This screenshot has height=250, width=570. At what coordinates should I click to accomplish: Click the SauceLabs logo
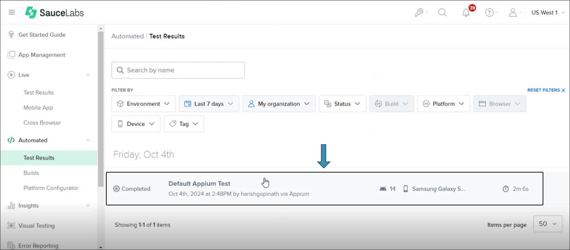pyautogui.click(x=54, y=13)
